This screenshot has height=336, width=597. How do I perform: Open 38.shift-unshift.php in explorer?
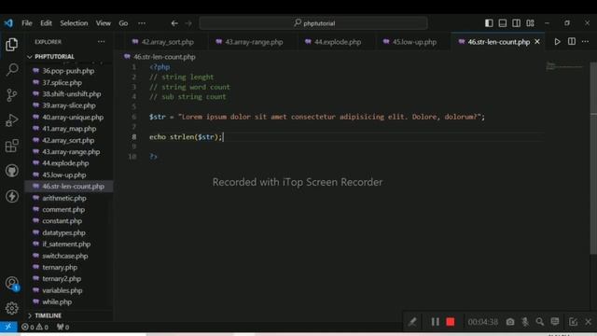(72, 94)
